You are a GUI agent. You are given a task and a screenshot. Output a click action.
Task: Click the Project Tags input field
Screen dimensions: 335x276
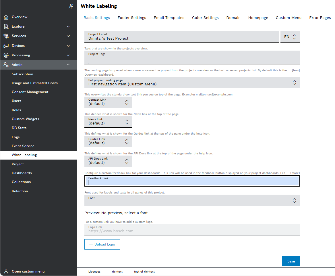(192, 59)
